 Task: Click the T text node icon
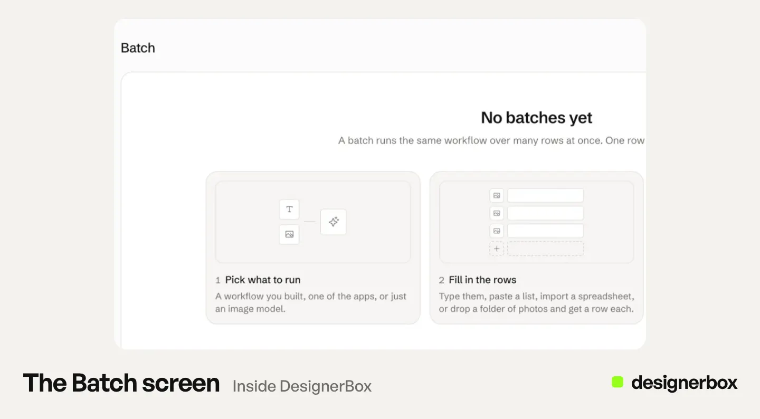[x=289, y=209]
